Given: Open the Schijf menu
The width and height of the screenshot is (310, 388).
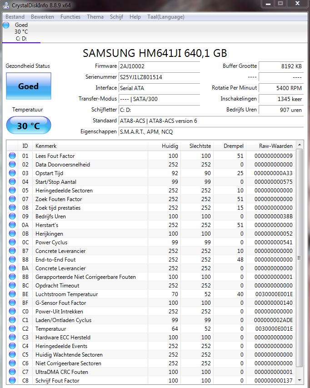Looking at the screenshot, I should pyautogui.click(x=116, y=17).
